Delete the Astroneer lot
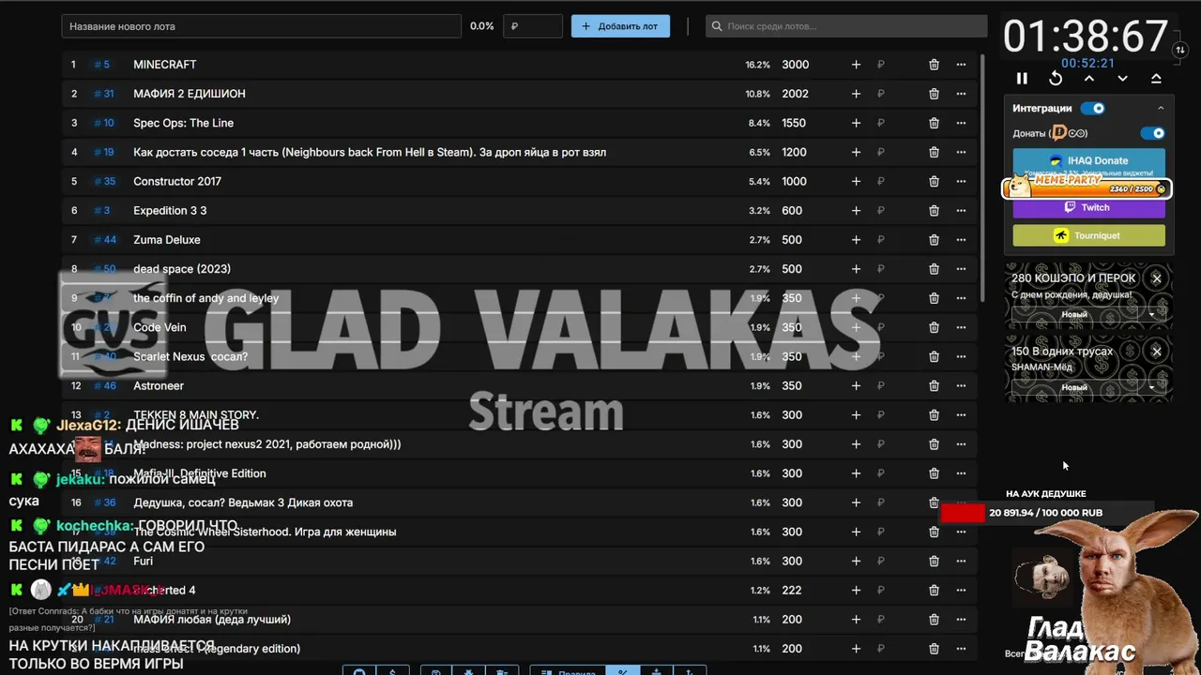This screenshot has width=1201, height=675. [x=934, y=386]
